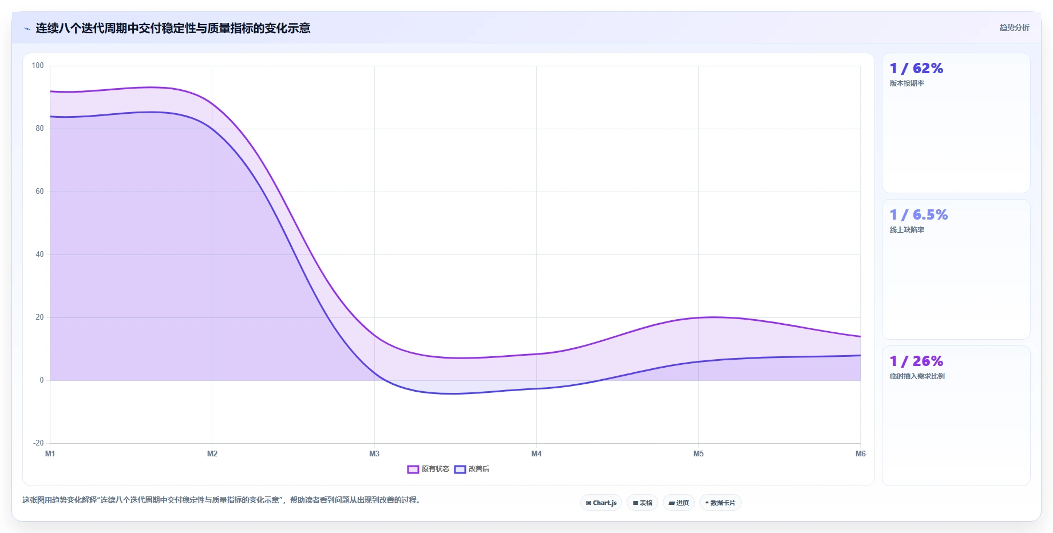Click the 100 y-axis label
Image resolution: width=1053 pixels, height=533 pixels.
tap(38, 66)
